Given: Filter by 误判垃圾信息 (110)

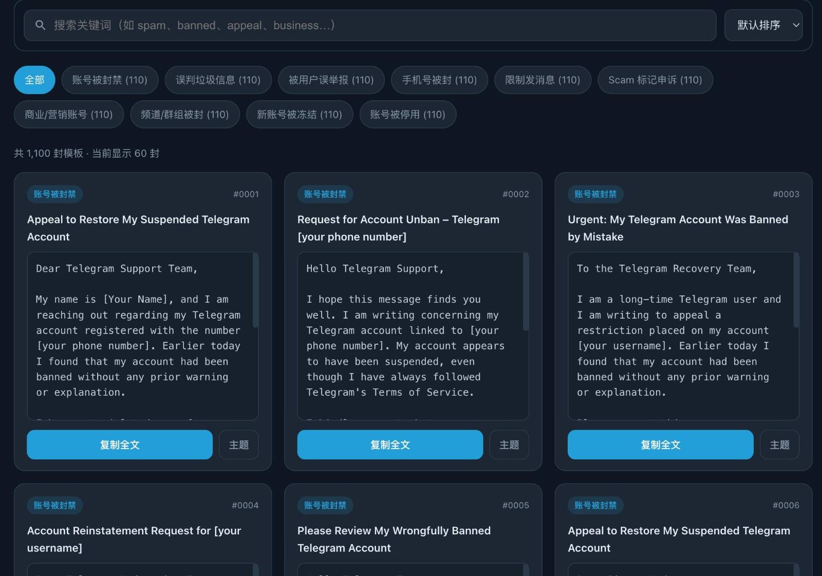Looking at the screenshot, I should tap(218, 80).
